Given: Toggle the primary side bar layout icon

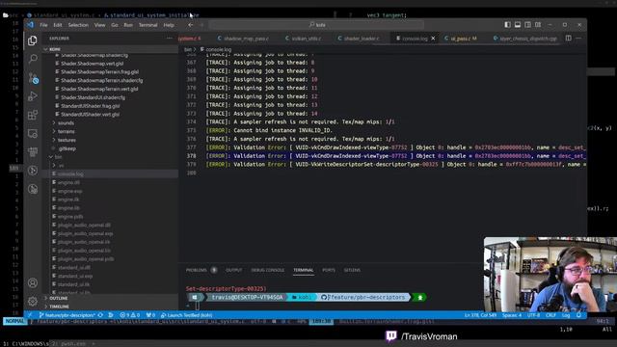Looking at the screenshot, I should point(508,25).
